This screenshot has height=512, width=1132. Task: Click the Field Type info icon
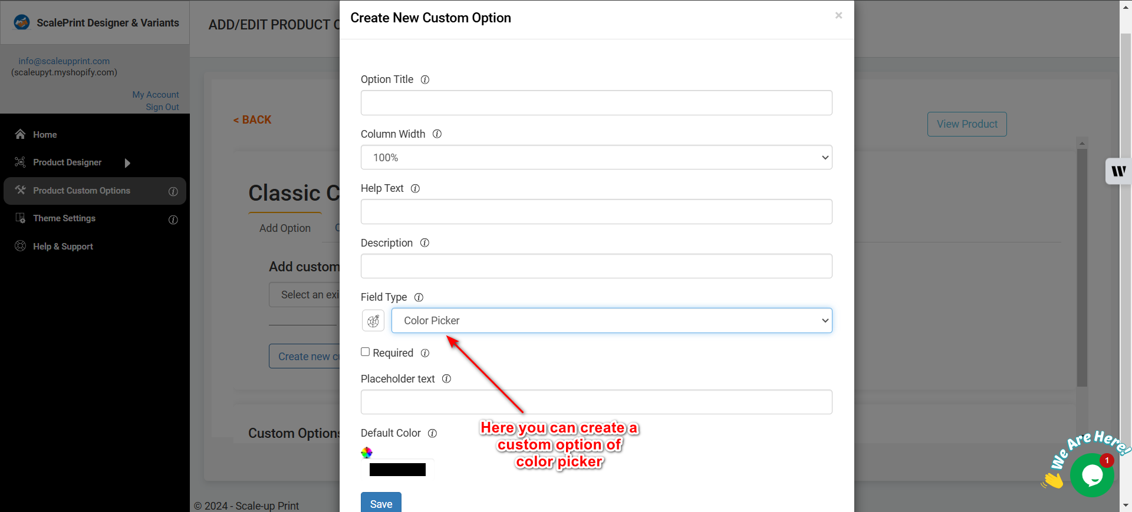pyautogui.click(x=419, y=298)
